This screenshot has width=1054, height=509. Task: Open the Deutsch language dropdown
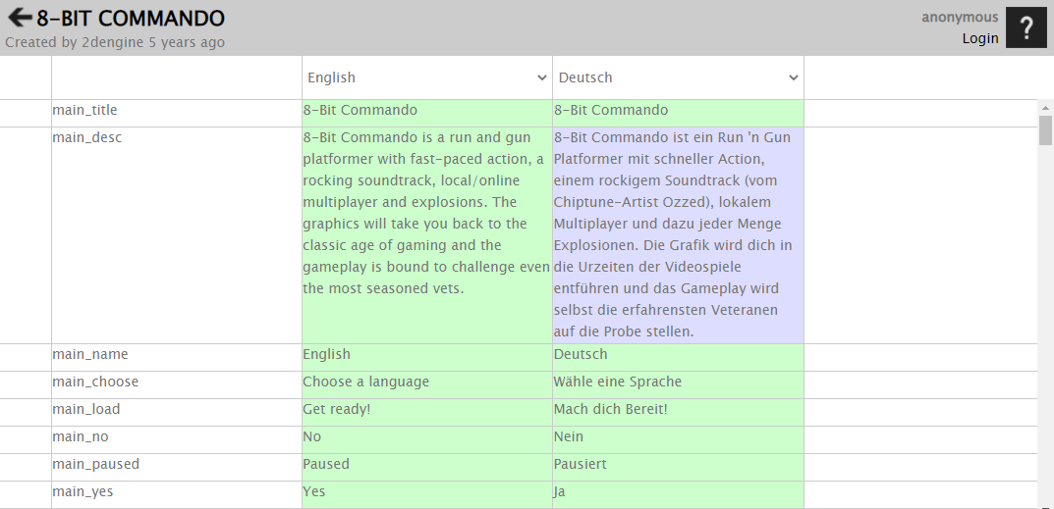click(x=678, y=77)
